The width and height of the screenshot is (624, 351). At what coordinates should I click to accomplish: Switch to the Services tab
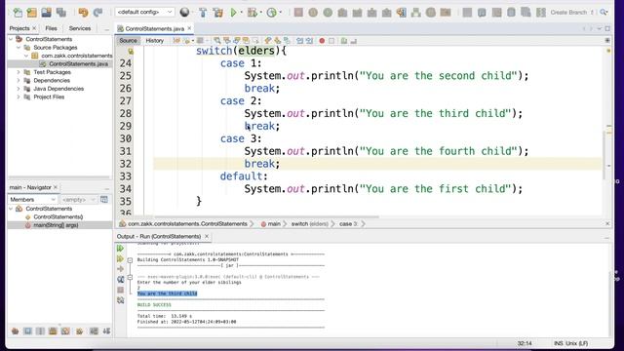point(80,28)
